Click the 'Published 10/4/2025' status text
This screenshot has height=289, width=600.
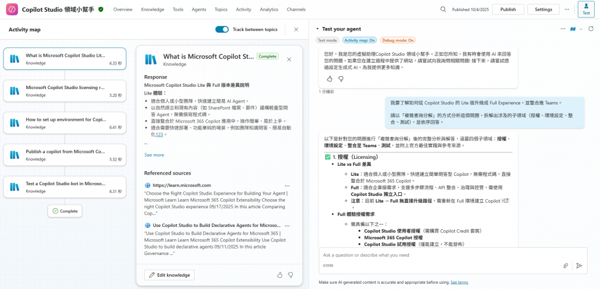tap(469, 9)
